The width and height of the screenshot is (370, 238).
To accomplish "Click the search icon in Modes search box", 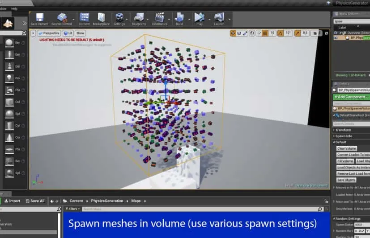I will pyautogui.click(x=24, y=33).
